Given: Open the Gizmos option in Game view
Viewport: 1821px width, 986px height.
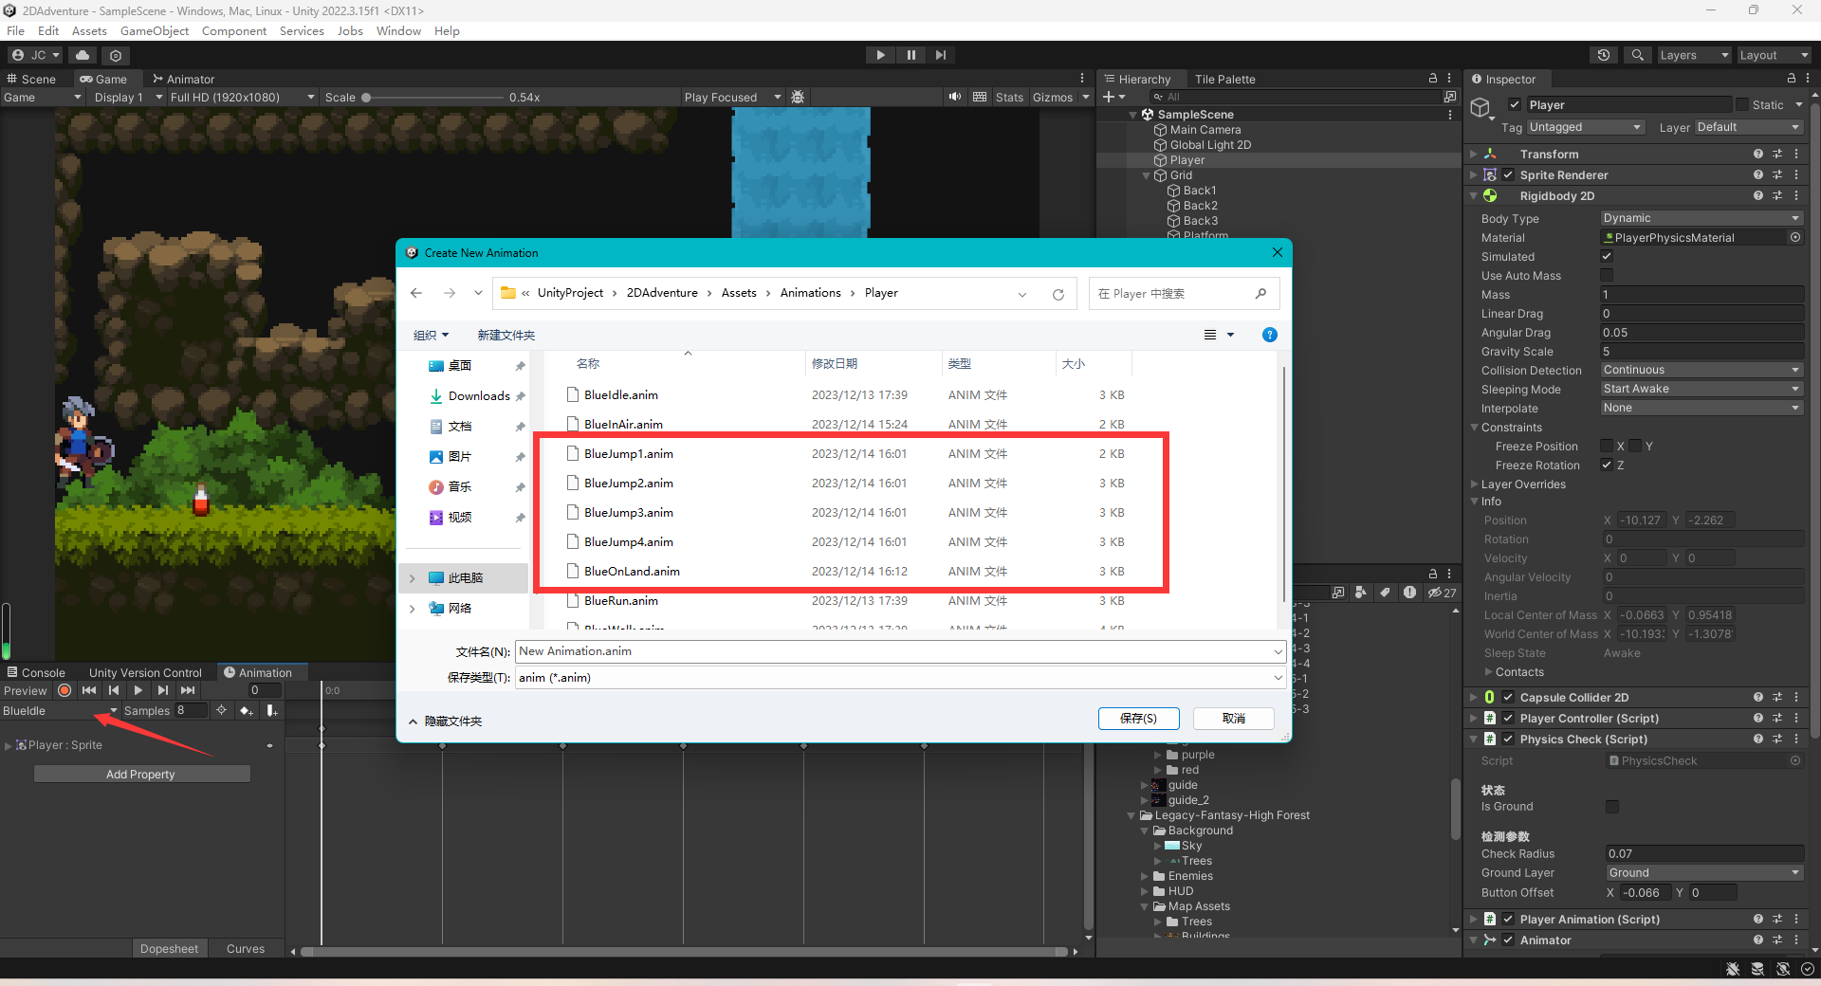Looking at the screenshot, I should [1052, 97].
